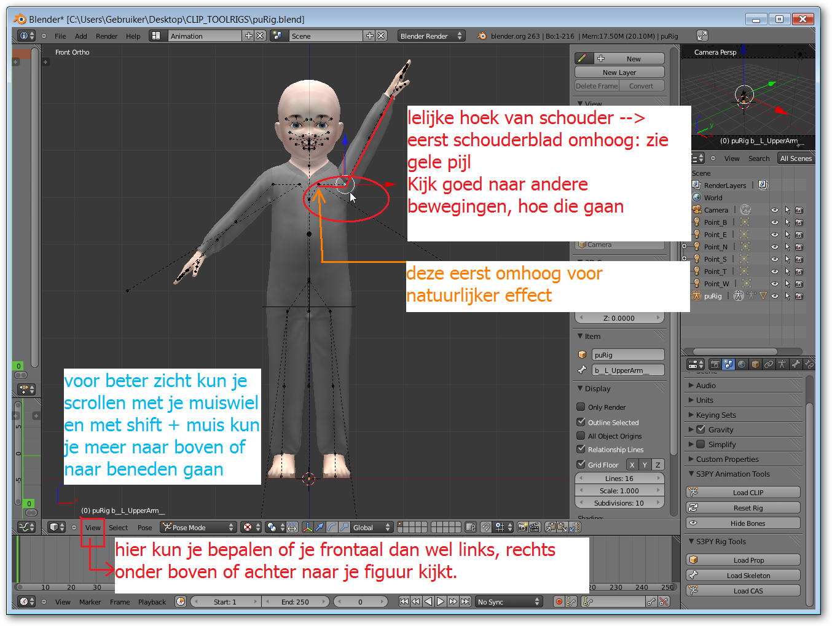The height and width of the screenshot is (626, 832).
Task: Expand the Keying Sets panel
Action: (716, 415)
